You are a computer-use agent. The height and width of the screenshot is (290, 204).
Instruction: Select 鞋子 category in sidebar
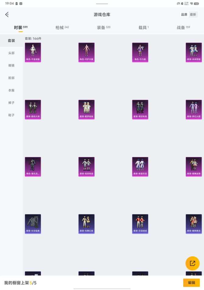(x=11, y=115)
